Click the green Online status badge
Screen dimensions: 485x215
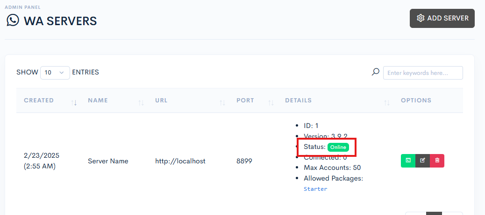tap(338, 147)
